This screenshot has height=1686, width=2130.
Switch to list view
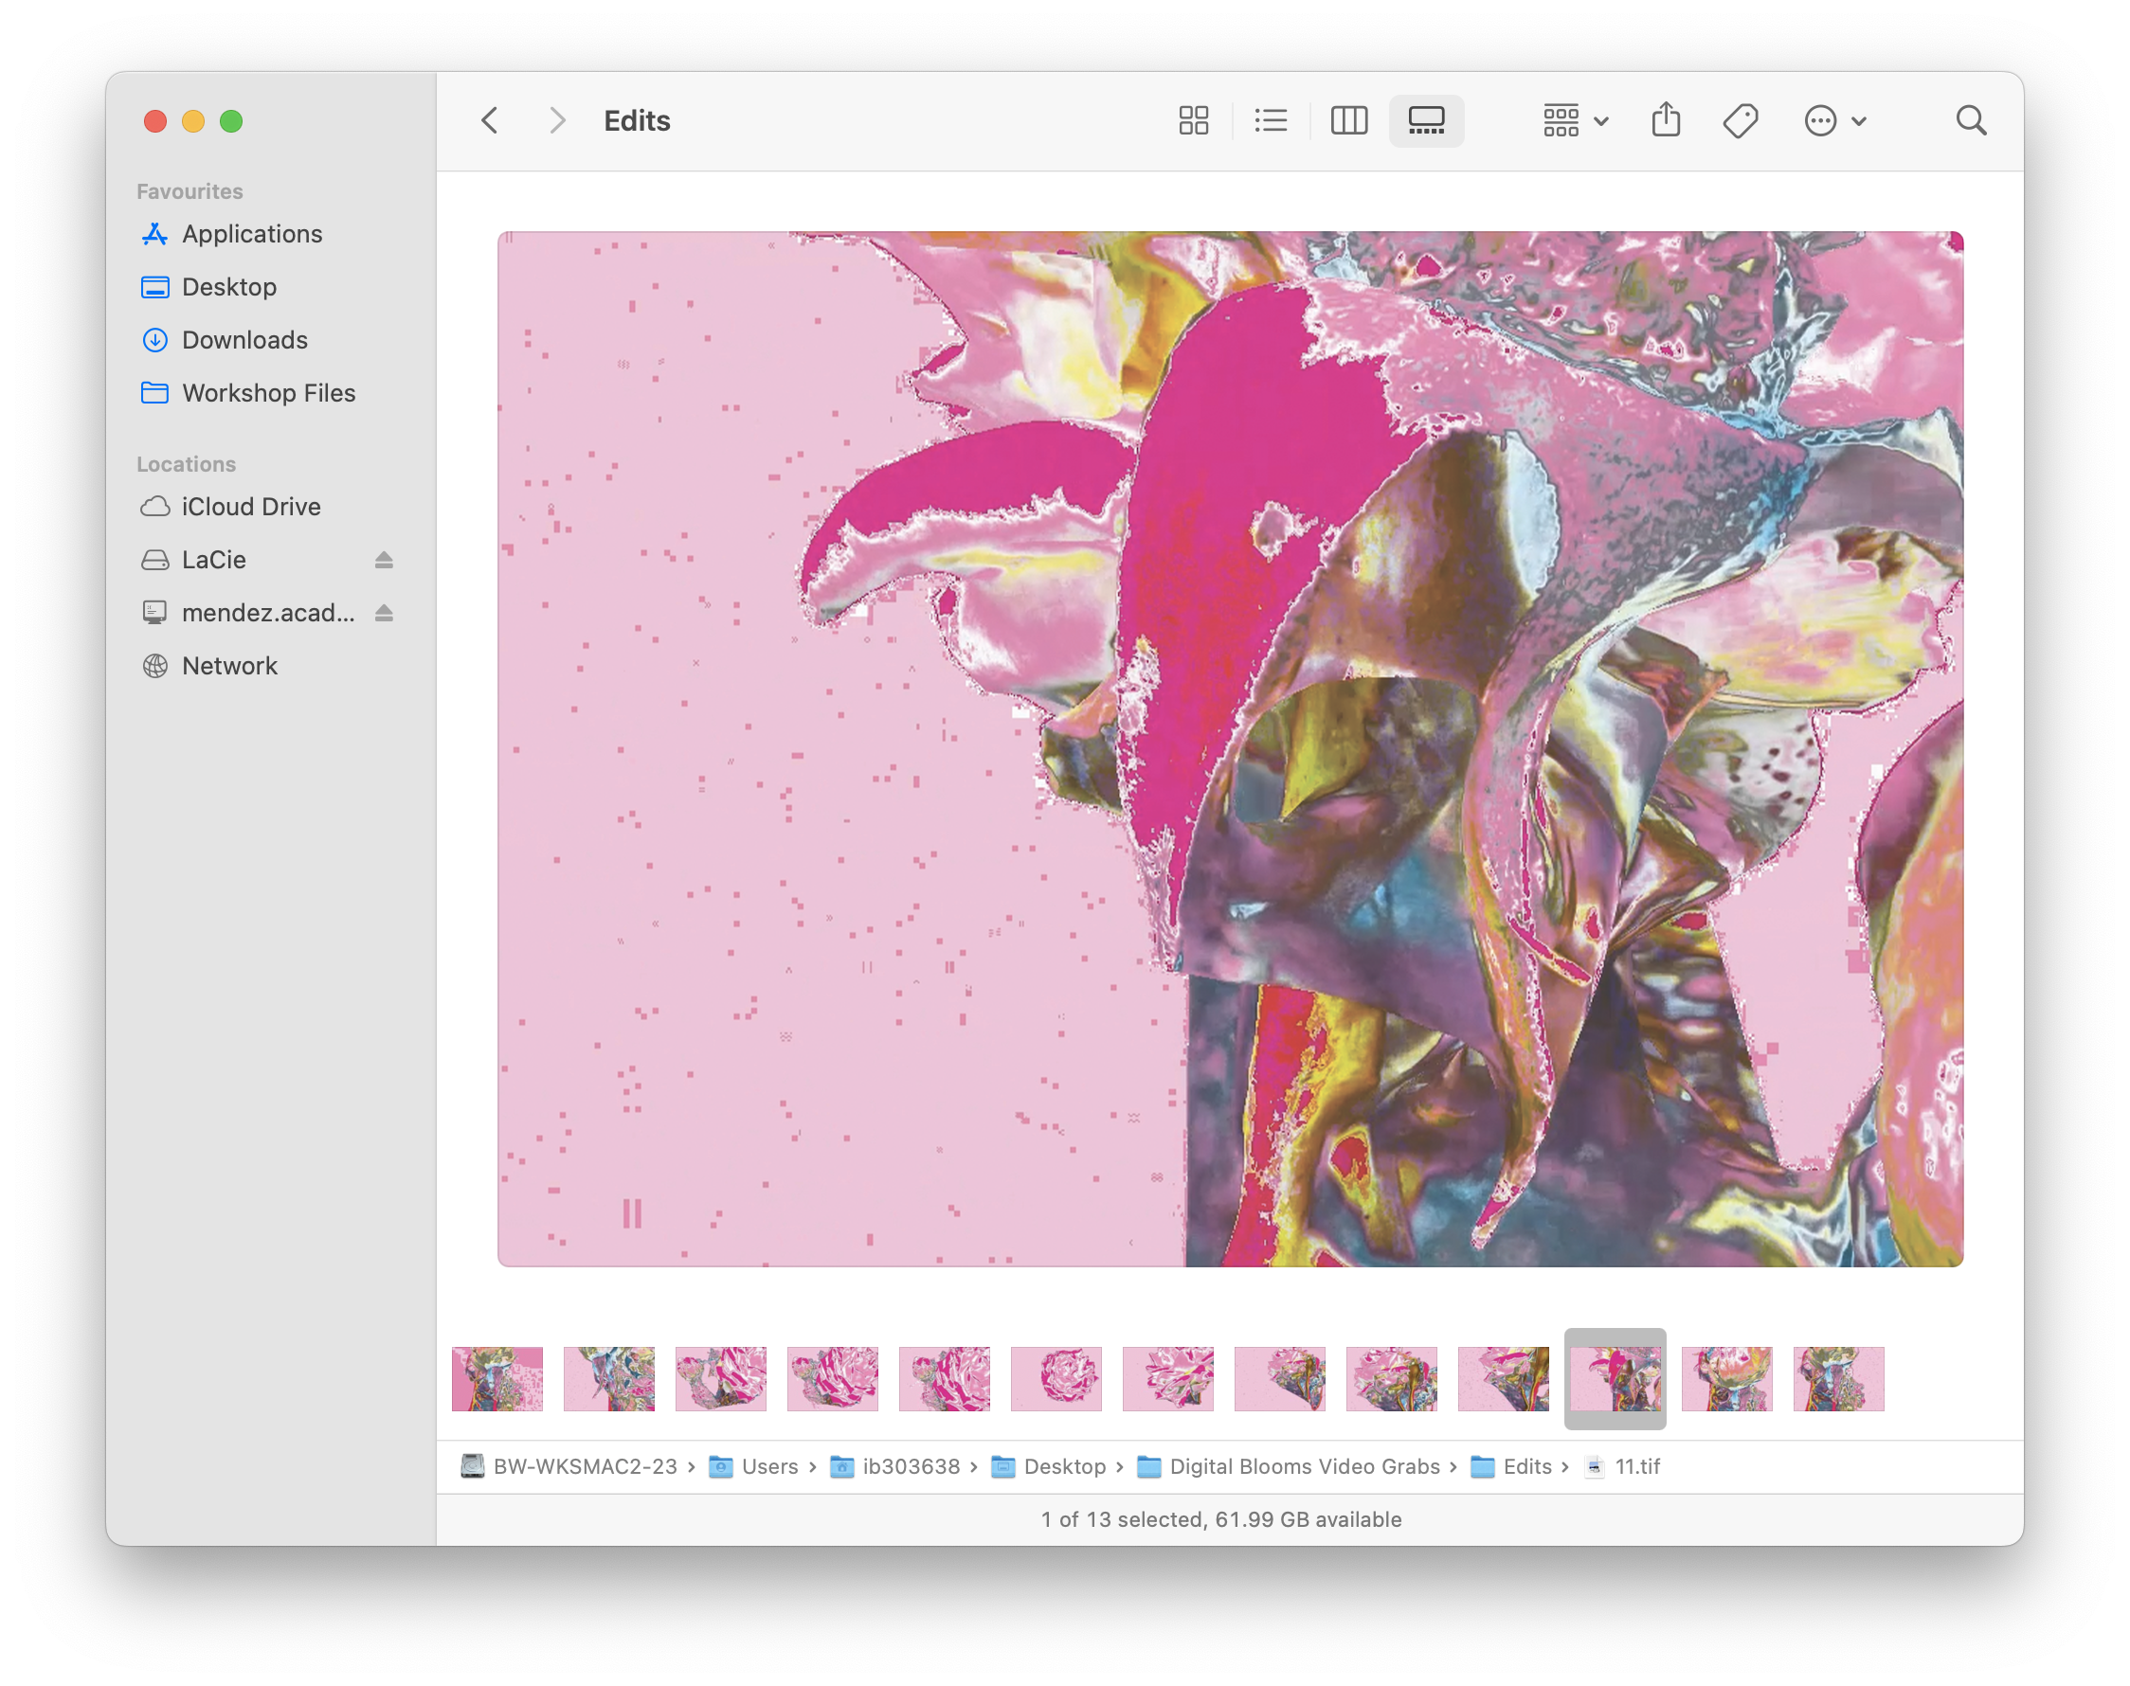pos(1271,120)
